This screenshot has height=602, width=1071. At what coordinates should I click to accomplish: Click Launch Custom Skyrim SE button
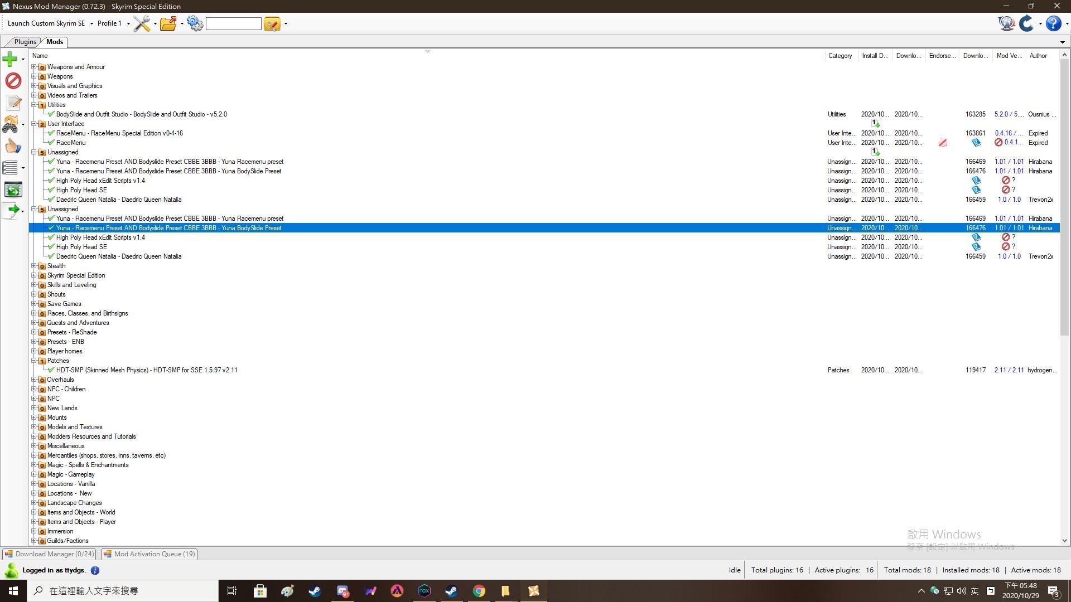45,23
